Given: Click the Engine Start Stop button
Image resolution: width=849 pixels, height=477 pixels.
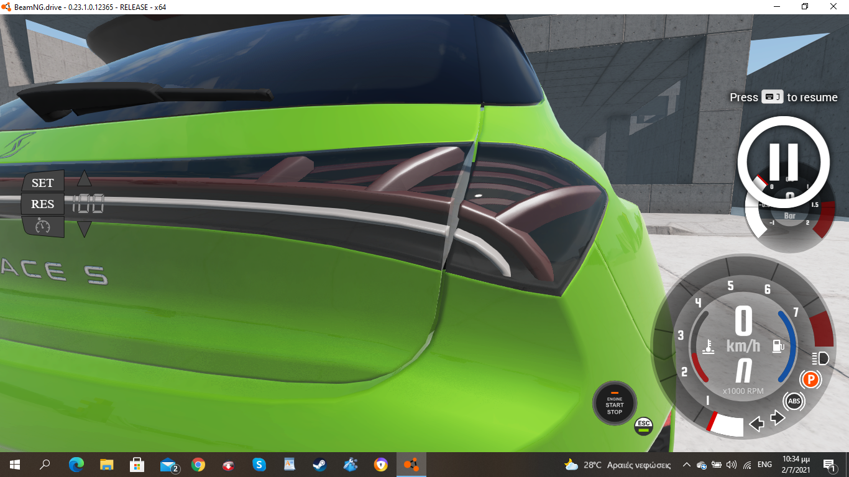Looking at the screenshot, I should click(x=615, y=404).
